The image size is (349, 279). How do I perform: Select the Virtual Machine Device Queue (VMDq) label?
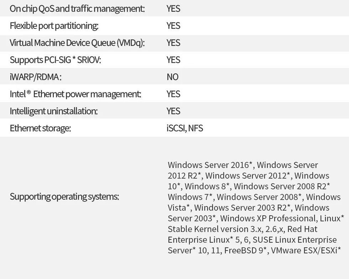coord(77,43)
